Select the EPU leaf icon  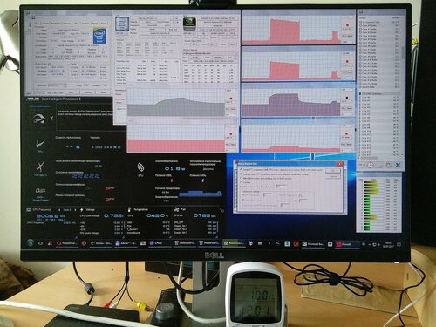[x=140, y=167]
